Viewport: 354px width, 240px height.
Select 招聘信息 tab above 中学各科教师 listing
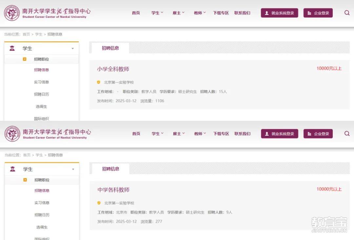click(x=111, y=169)
